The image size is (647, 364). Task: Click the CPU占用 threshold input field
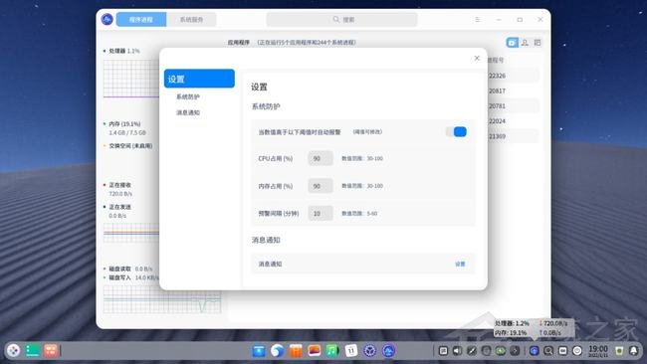tap(321, 158)
